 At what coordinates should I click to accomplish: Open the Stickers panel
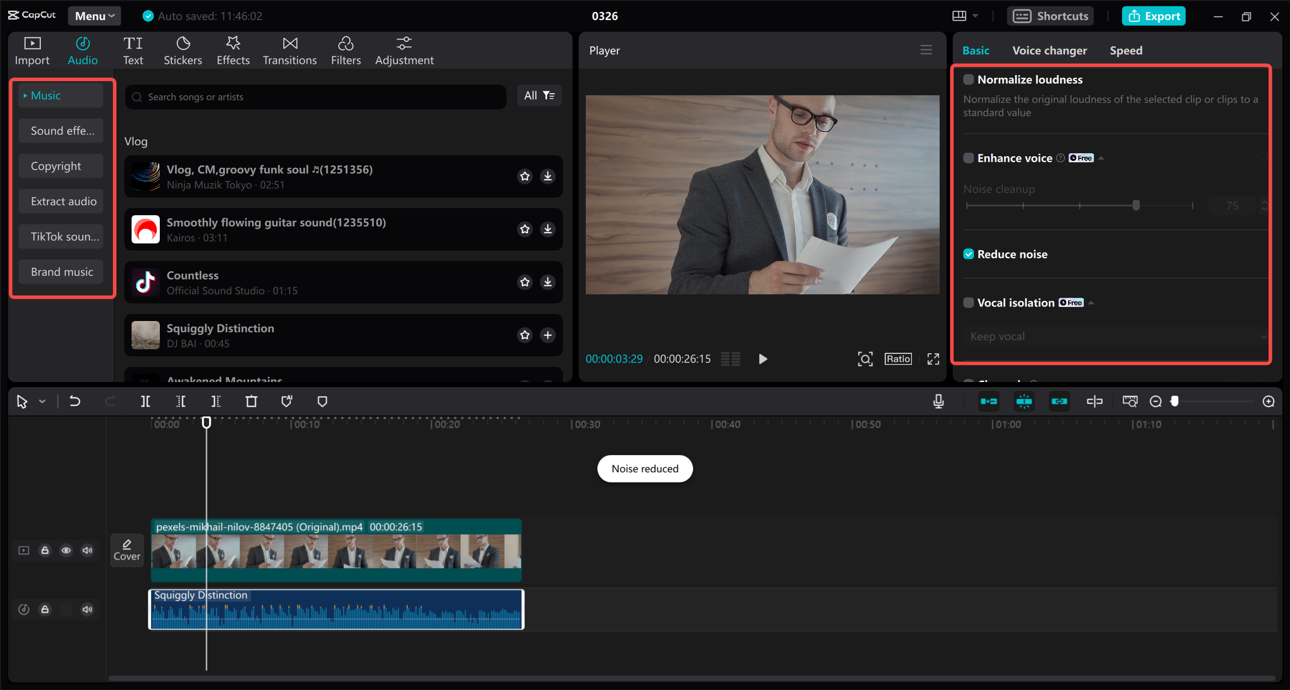(x=182, y=49)
